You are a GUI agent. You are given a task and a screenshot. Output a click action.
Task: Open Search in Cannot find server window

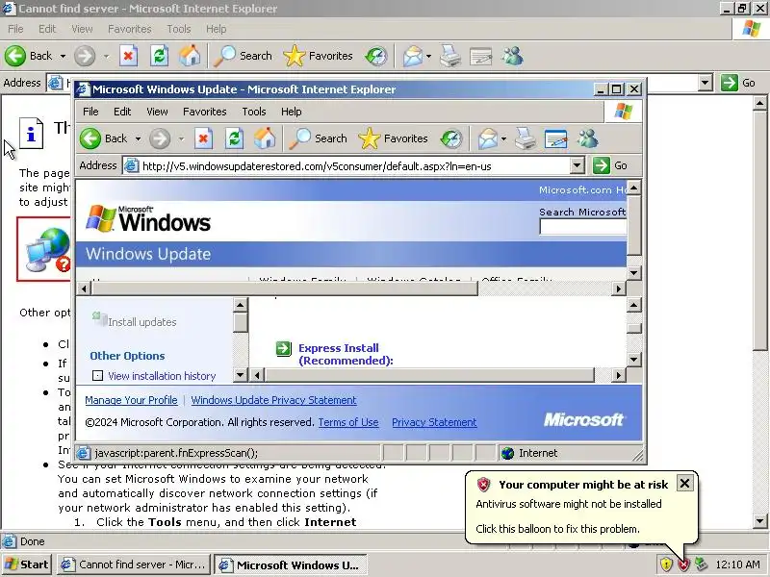pos(243,56)
